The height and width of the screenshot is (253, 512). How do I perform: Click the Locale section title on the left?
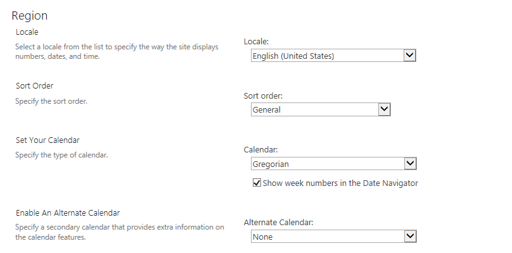tap(27, 31)
